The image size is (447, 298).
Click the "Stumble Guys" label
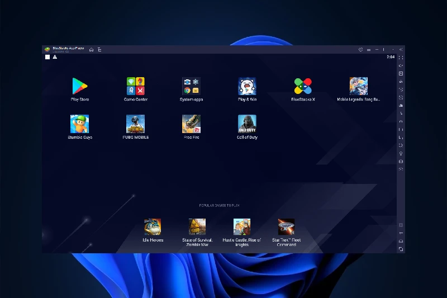(80, 137)
